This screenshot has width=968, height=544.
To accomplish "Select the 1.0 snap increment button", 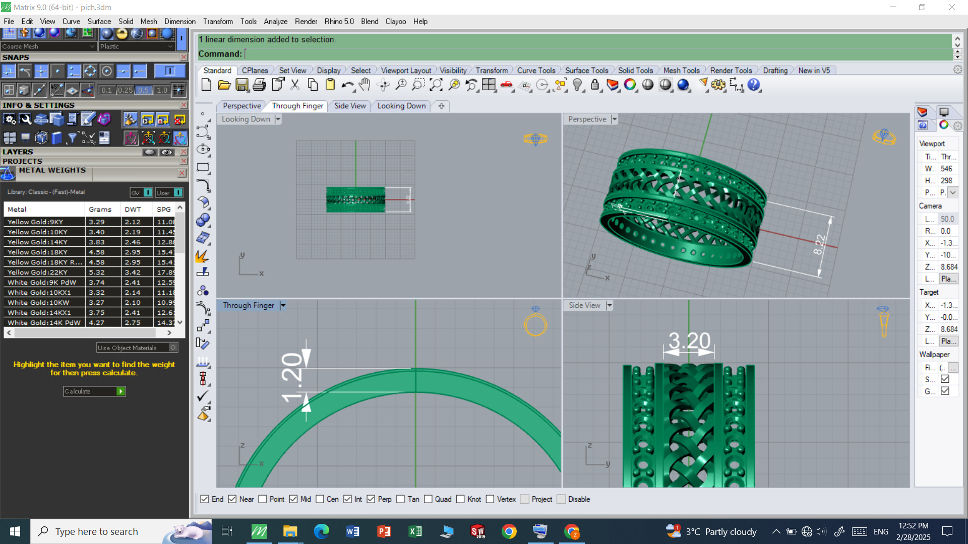I will click(x=162, y=90).
